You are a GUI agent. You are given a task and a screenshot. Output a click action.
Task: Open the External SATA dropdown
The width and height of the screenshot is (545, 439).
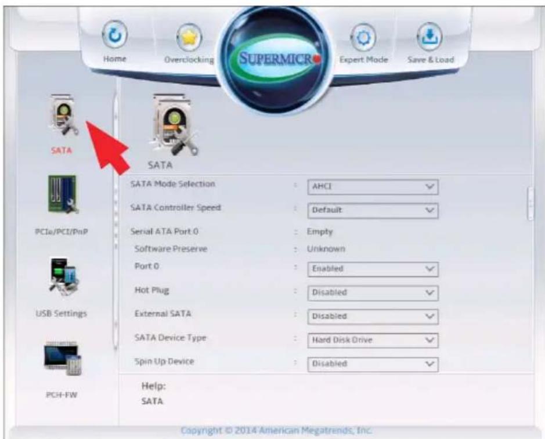click(x=373, y=316)
